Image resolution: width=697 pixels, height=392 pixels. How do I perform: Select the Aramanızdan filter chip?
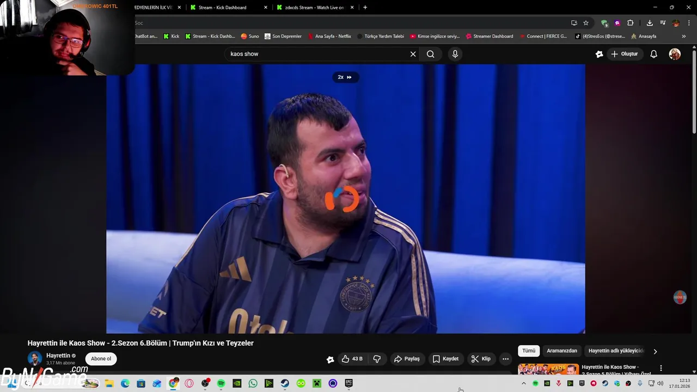click(561, 351)
